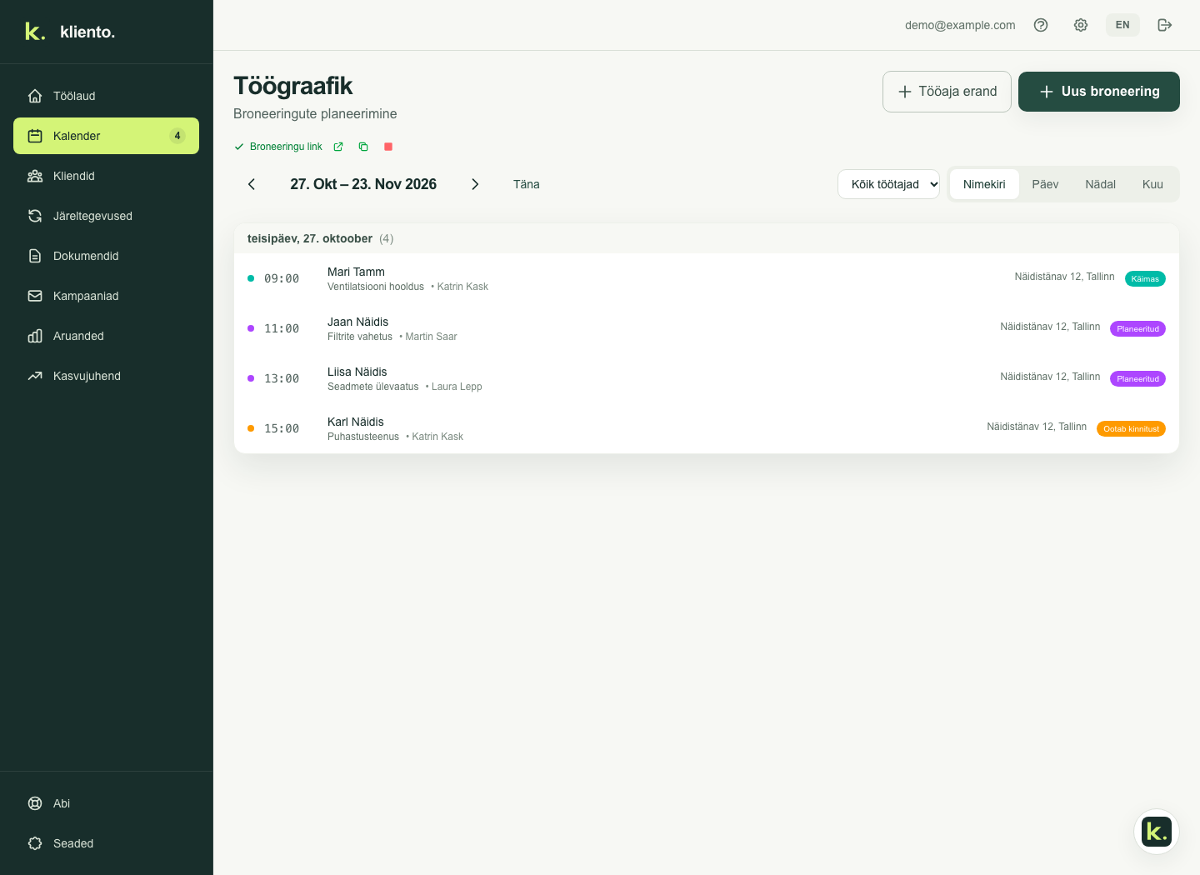
Task: Open Liisa Näidis 13:00 booking
Action: click(707, 378)
